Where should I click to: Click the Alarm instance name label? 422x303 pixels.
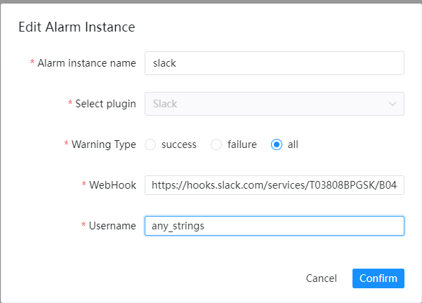click(86, 63)
